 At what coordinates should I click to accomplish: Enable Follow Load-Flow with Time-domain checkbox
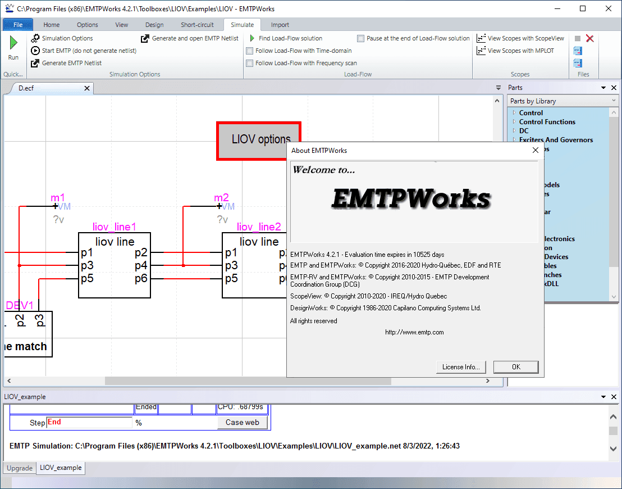tap(249, 51)
